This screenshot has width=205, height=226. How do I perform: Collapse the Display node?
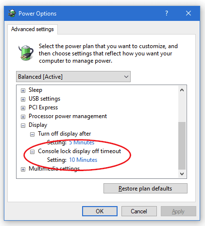click(23, 125)
